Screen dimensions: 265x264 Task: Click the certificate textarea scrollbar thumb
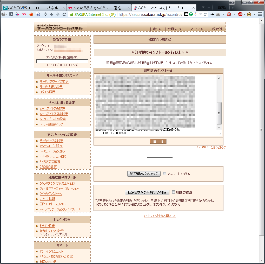coord(219,113)
